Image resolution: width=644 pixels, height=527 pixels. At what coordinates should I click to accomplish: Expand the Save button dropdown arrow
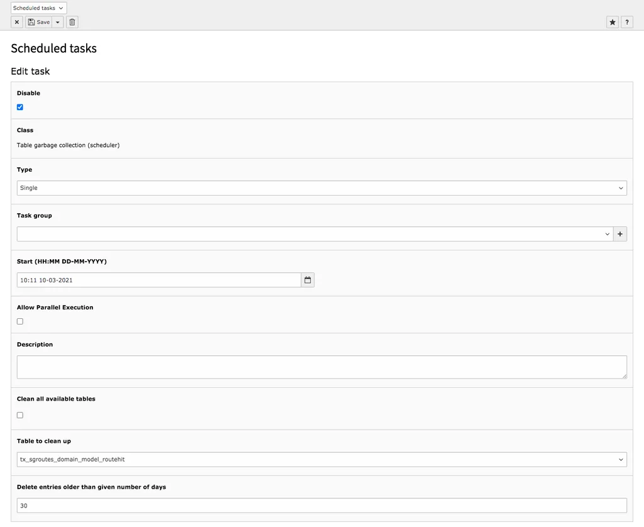click(x=57, y=22)
